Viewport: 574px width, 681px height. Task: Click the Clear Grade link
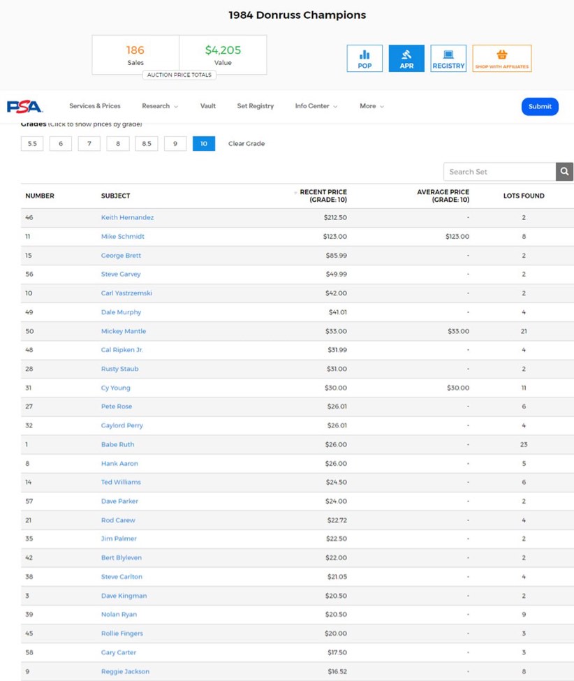coord(246,144)
